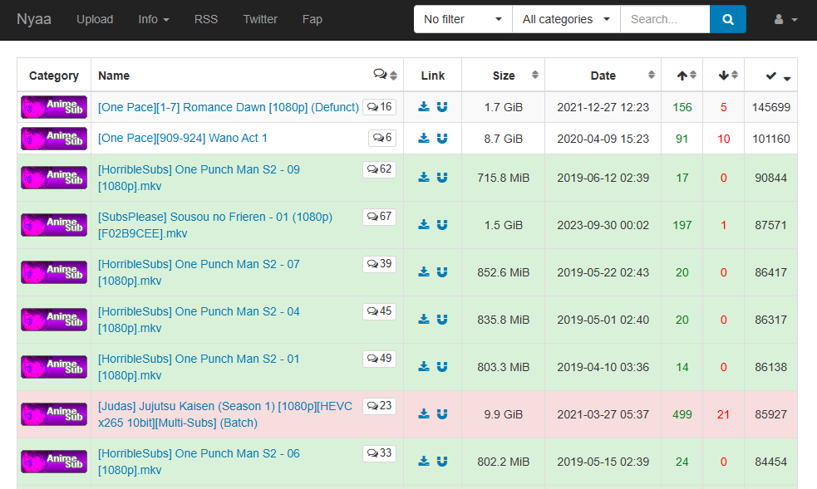
Task: Focus the Search text field
Action: point(666,19)
